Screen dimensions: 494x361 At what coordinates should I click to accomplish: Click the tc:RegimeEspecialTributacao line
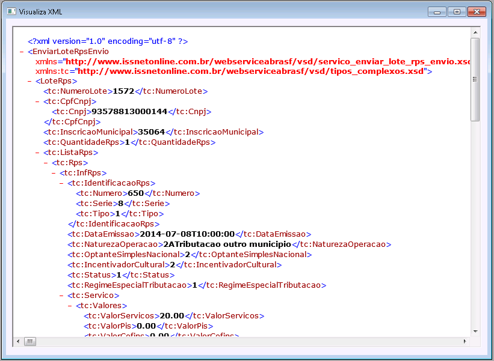coord(197,285)
